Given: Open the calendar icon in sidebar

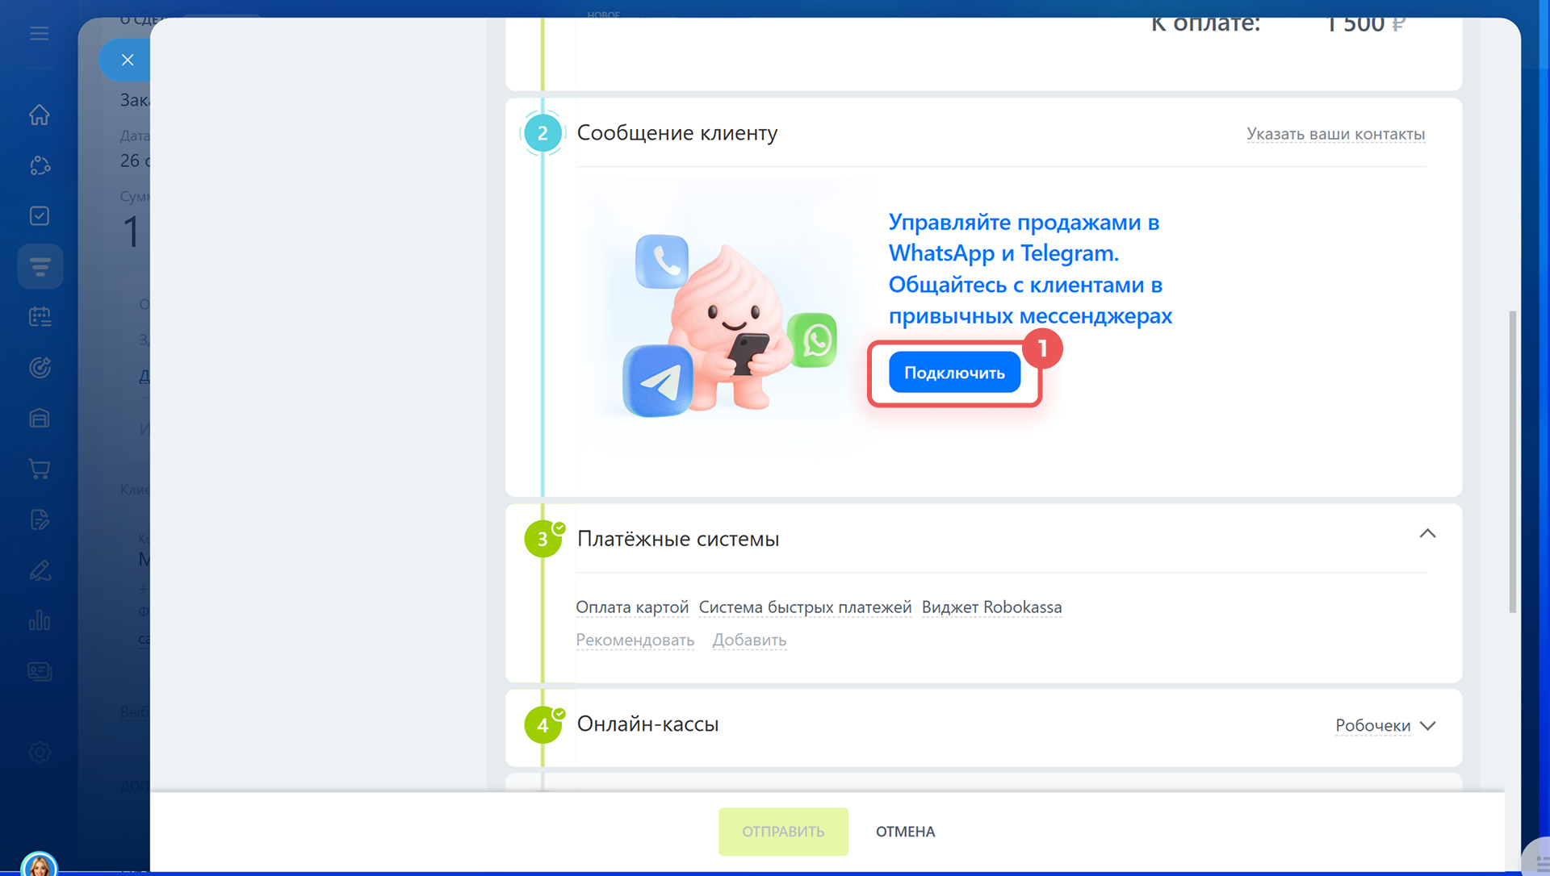Looking at the screenshot, I should click(39, 316).
